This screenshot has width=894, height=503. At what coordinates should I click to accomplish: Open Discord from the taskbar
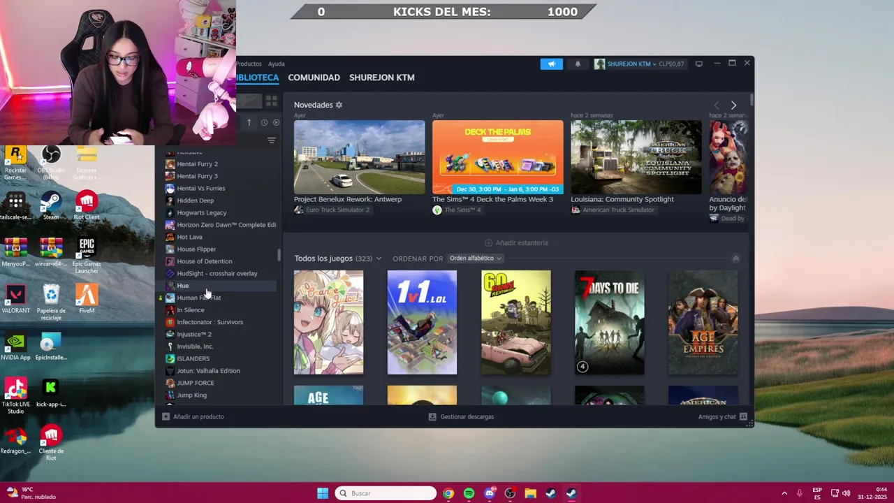[490, 493]
